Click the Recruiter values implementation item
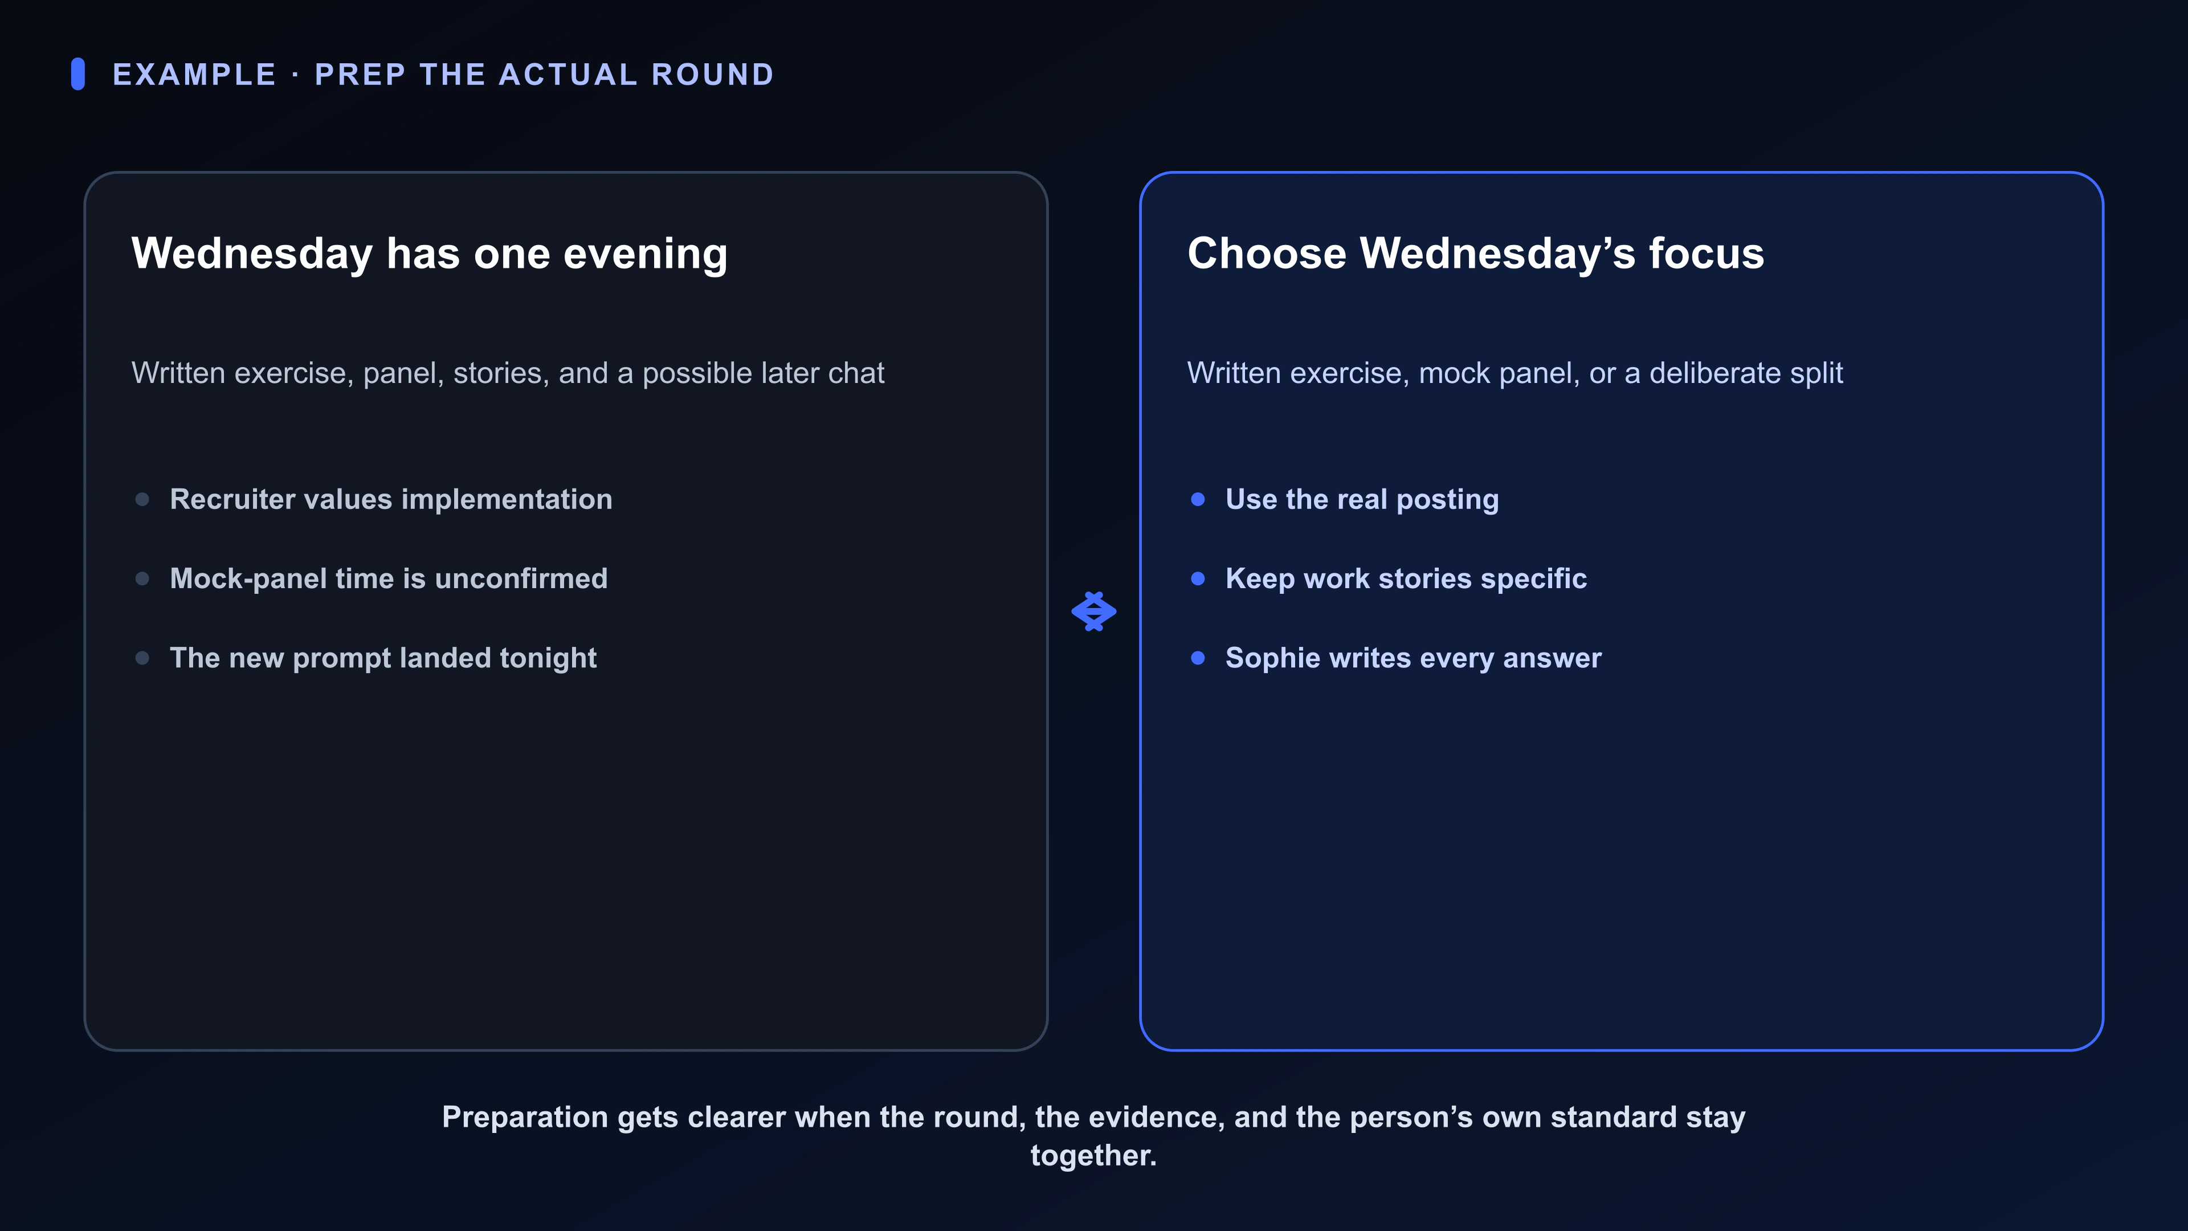 pos(391,500)
